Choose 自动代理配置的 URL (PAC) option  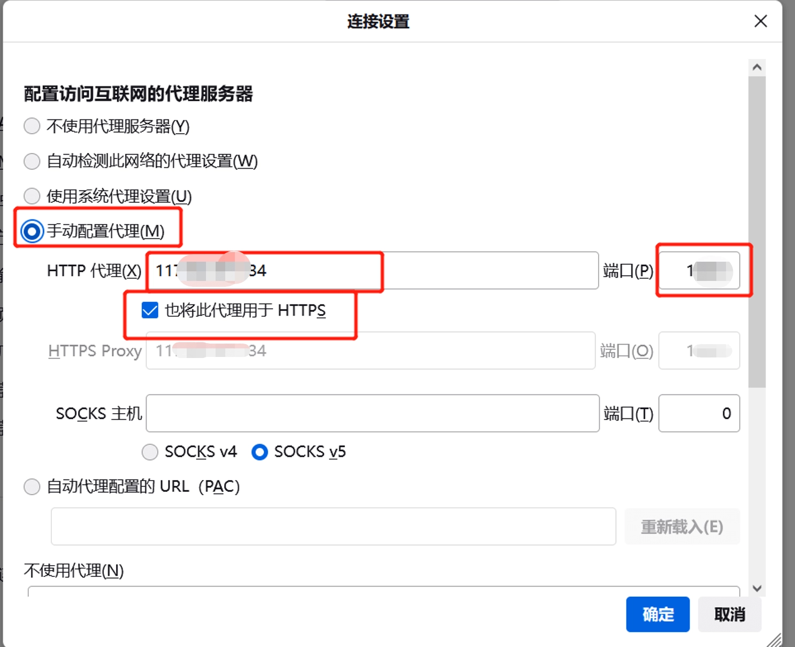tap(32, 487)
